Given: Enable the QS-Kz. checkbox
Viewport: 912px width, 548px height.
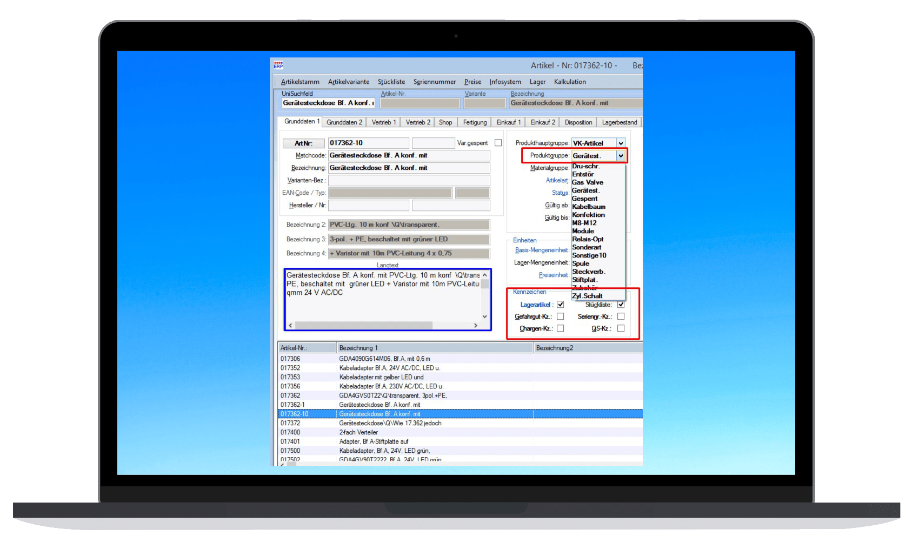Looking at the screenshot, I should (621, 328).
